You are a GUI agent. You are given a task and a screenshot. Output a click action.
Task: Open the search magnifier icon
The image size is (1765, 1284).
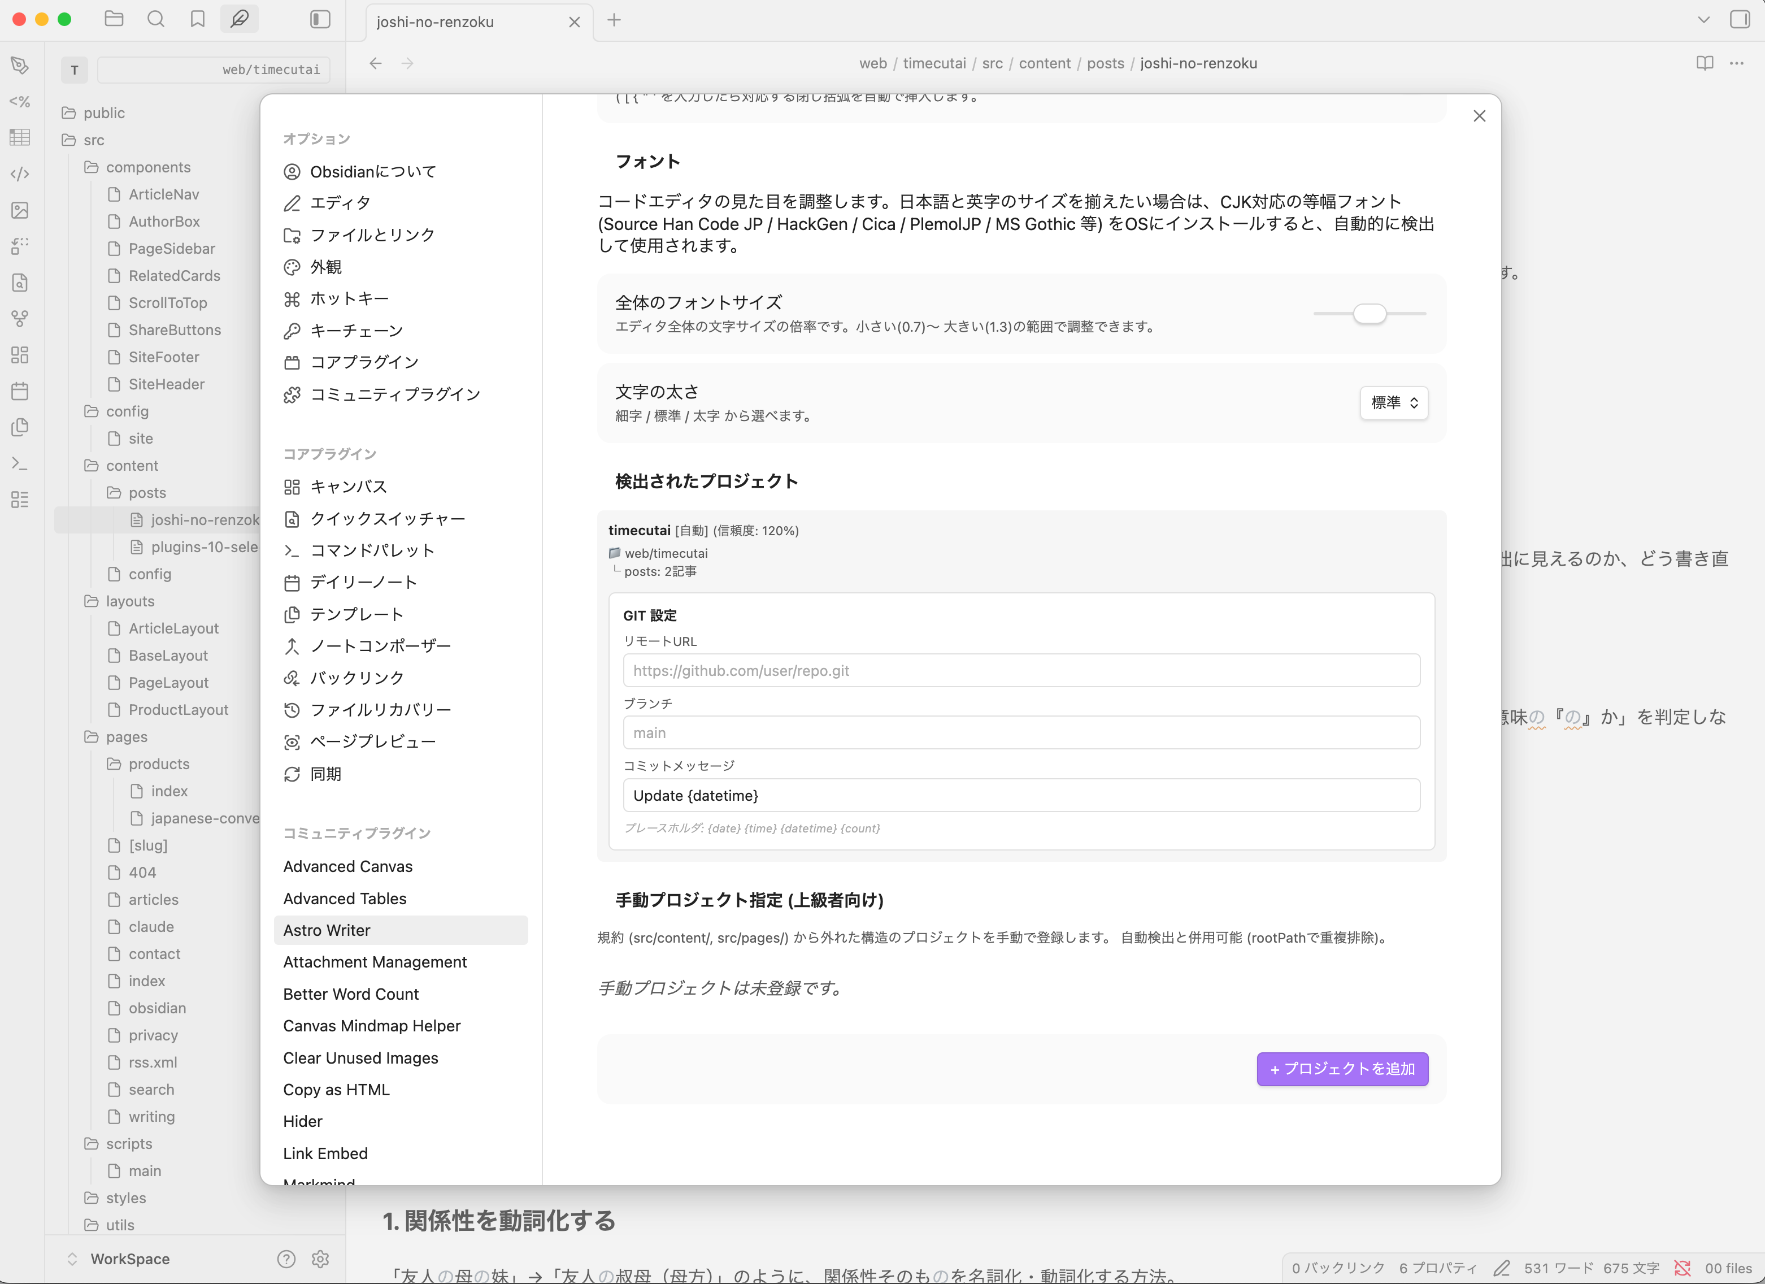click(x=155, y=19)
